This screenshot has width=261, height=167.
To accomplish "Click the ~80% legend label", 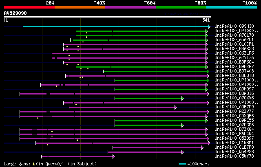I will pyautogui.click(x=200, y=3).
